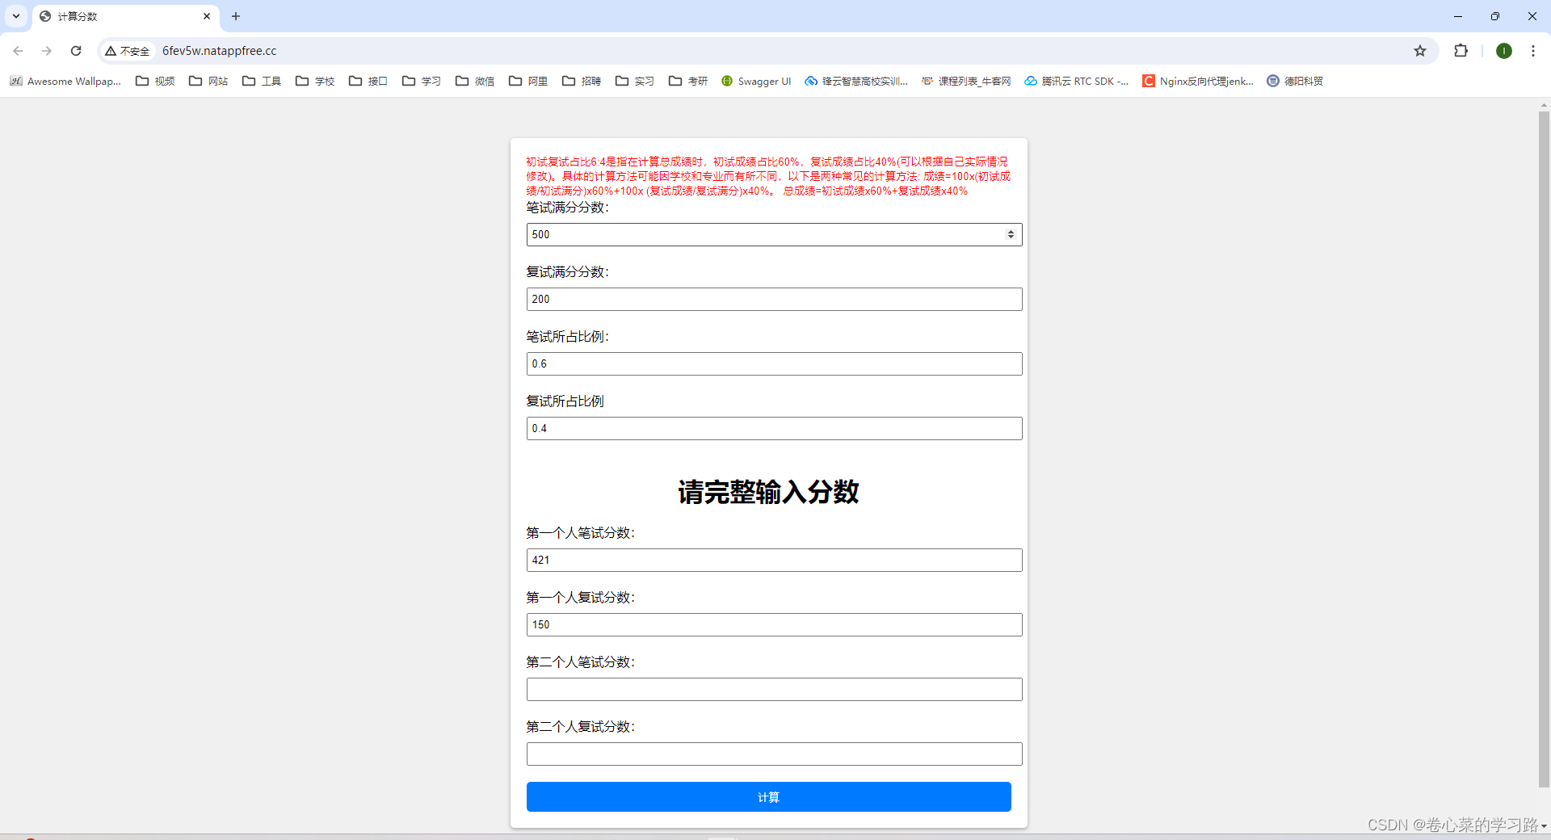Click the address bar URL 6fev5w.natappfree.cc
Image resolution: width=1551 pixels, height=840 pixels.
(219, 51)
